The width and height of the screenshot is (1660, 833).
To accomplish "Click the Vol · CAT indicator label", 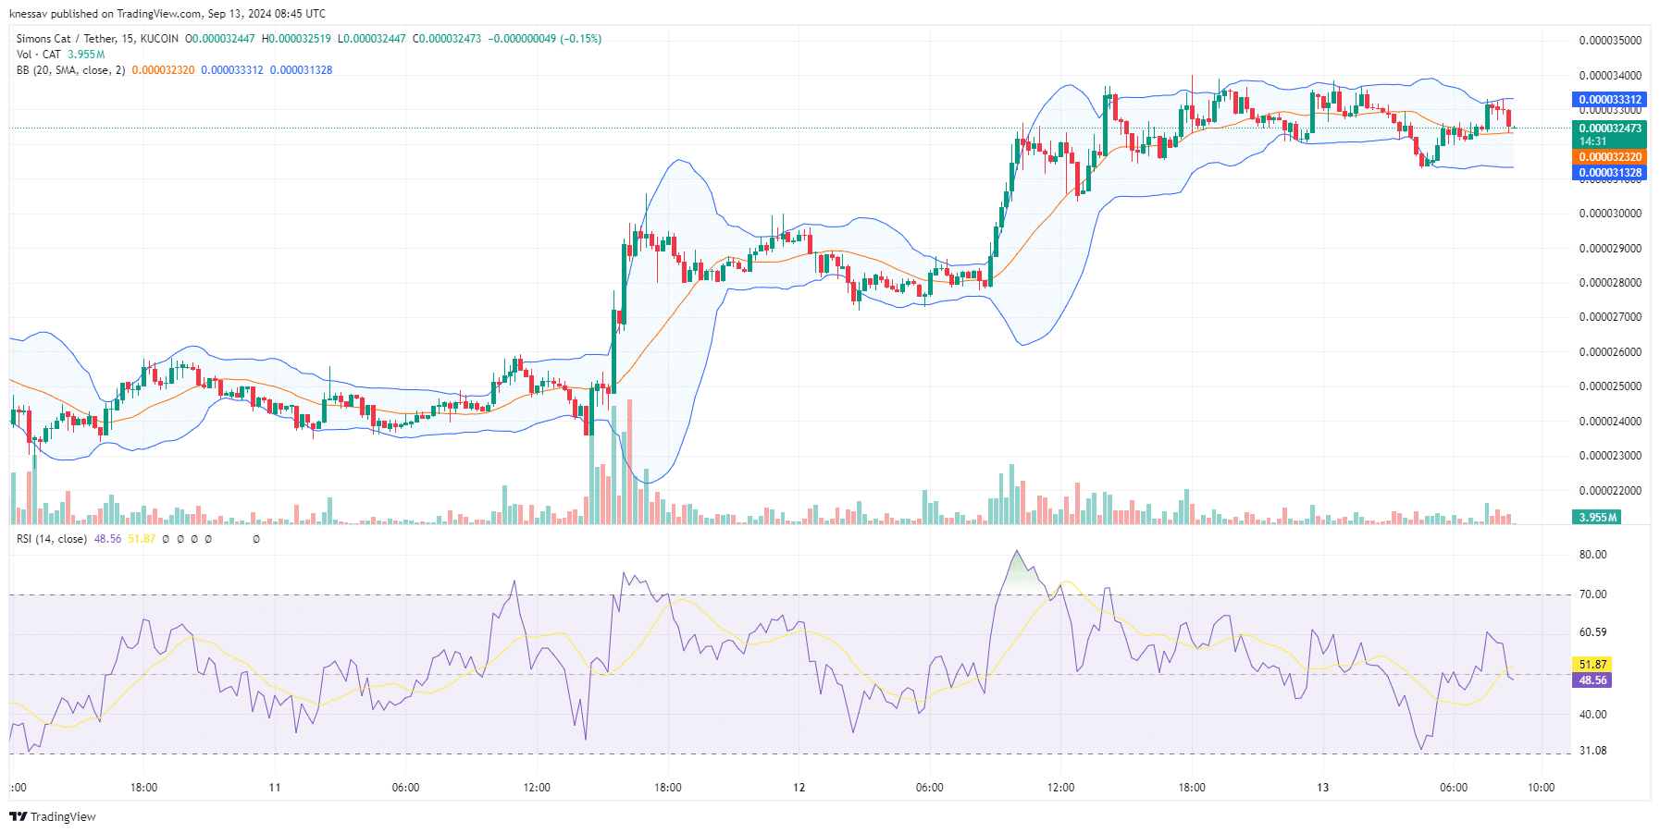I will 39,55.
